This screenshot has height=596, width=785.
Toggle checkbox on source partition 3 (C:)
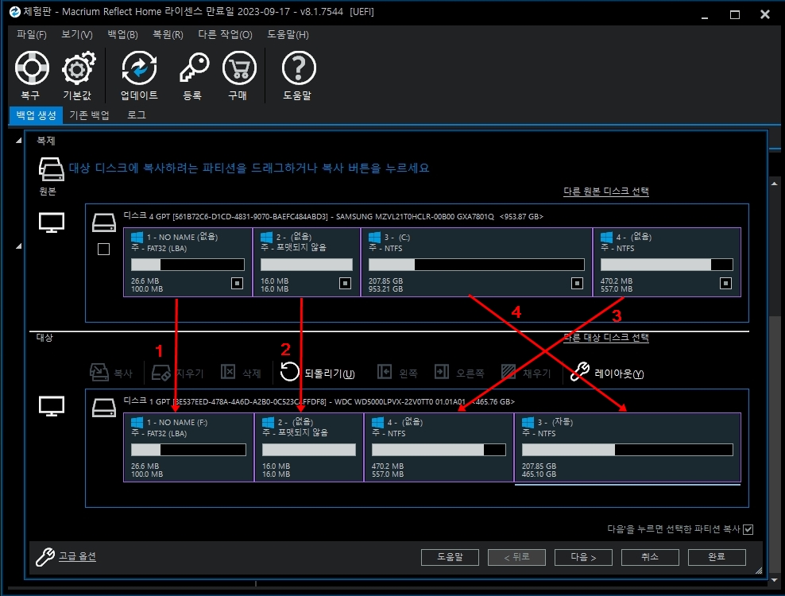(x=577, y=284)
